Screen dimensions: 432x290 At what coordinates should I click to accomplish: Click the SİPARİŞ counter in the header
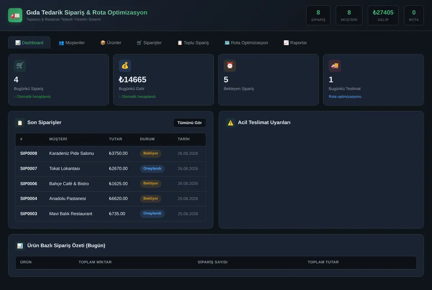[318, 15]
